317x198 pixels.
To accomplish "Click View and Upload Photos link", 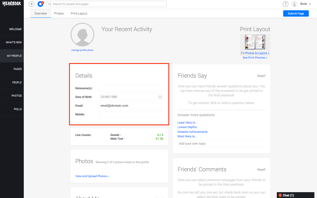I will [x=92, y=176].
